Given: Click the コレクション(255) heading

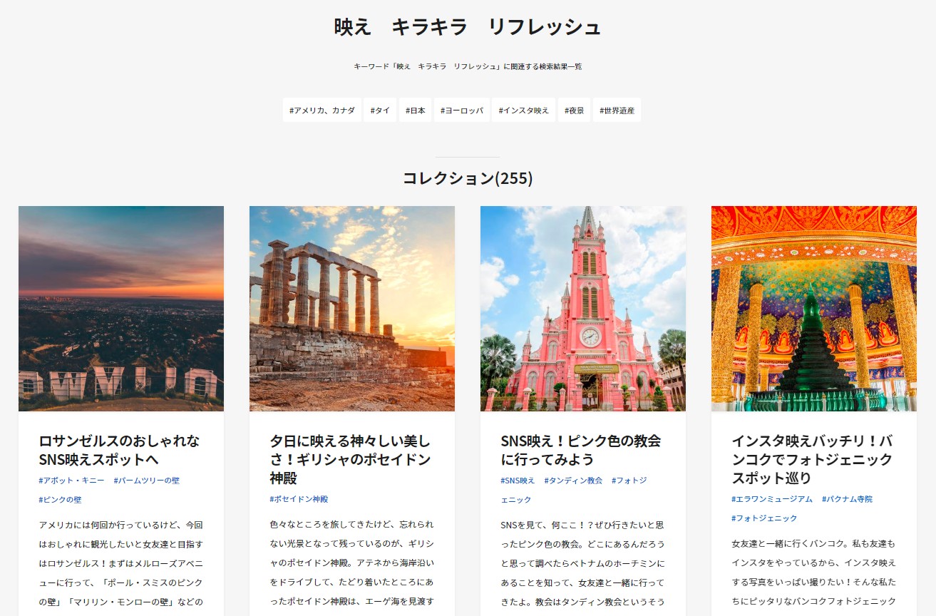Looking at the screenshot, I should click(x=468, y=178).
